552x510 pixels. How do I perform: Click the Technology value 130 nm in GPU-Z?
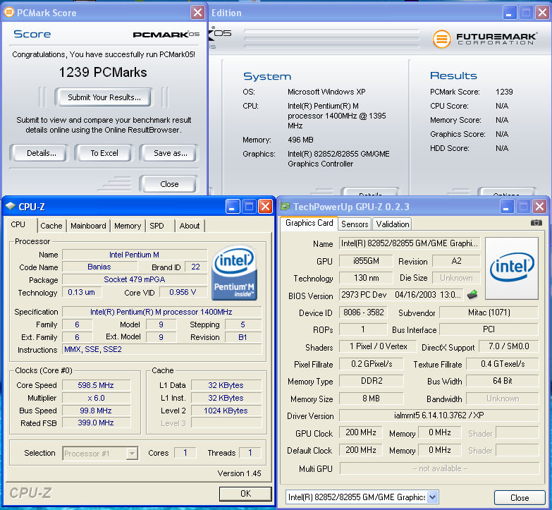366,278
